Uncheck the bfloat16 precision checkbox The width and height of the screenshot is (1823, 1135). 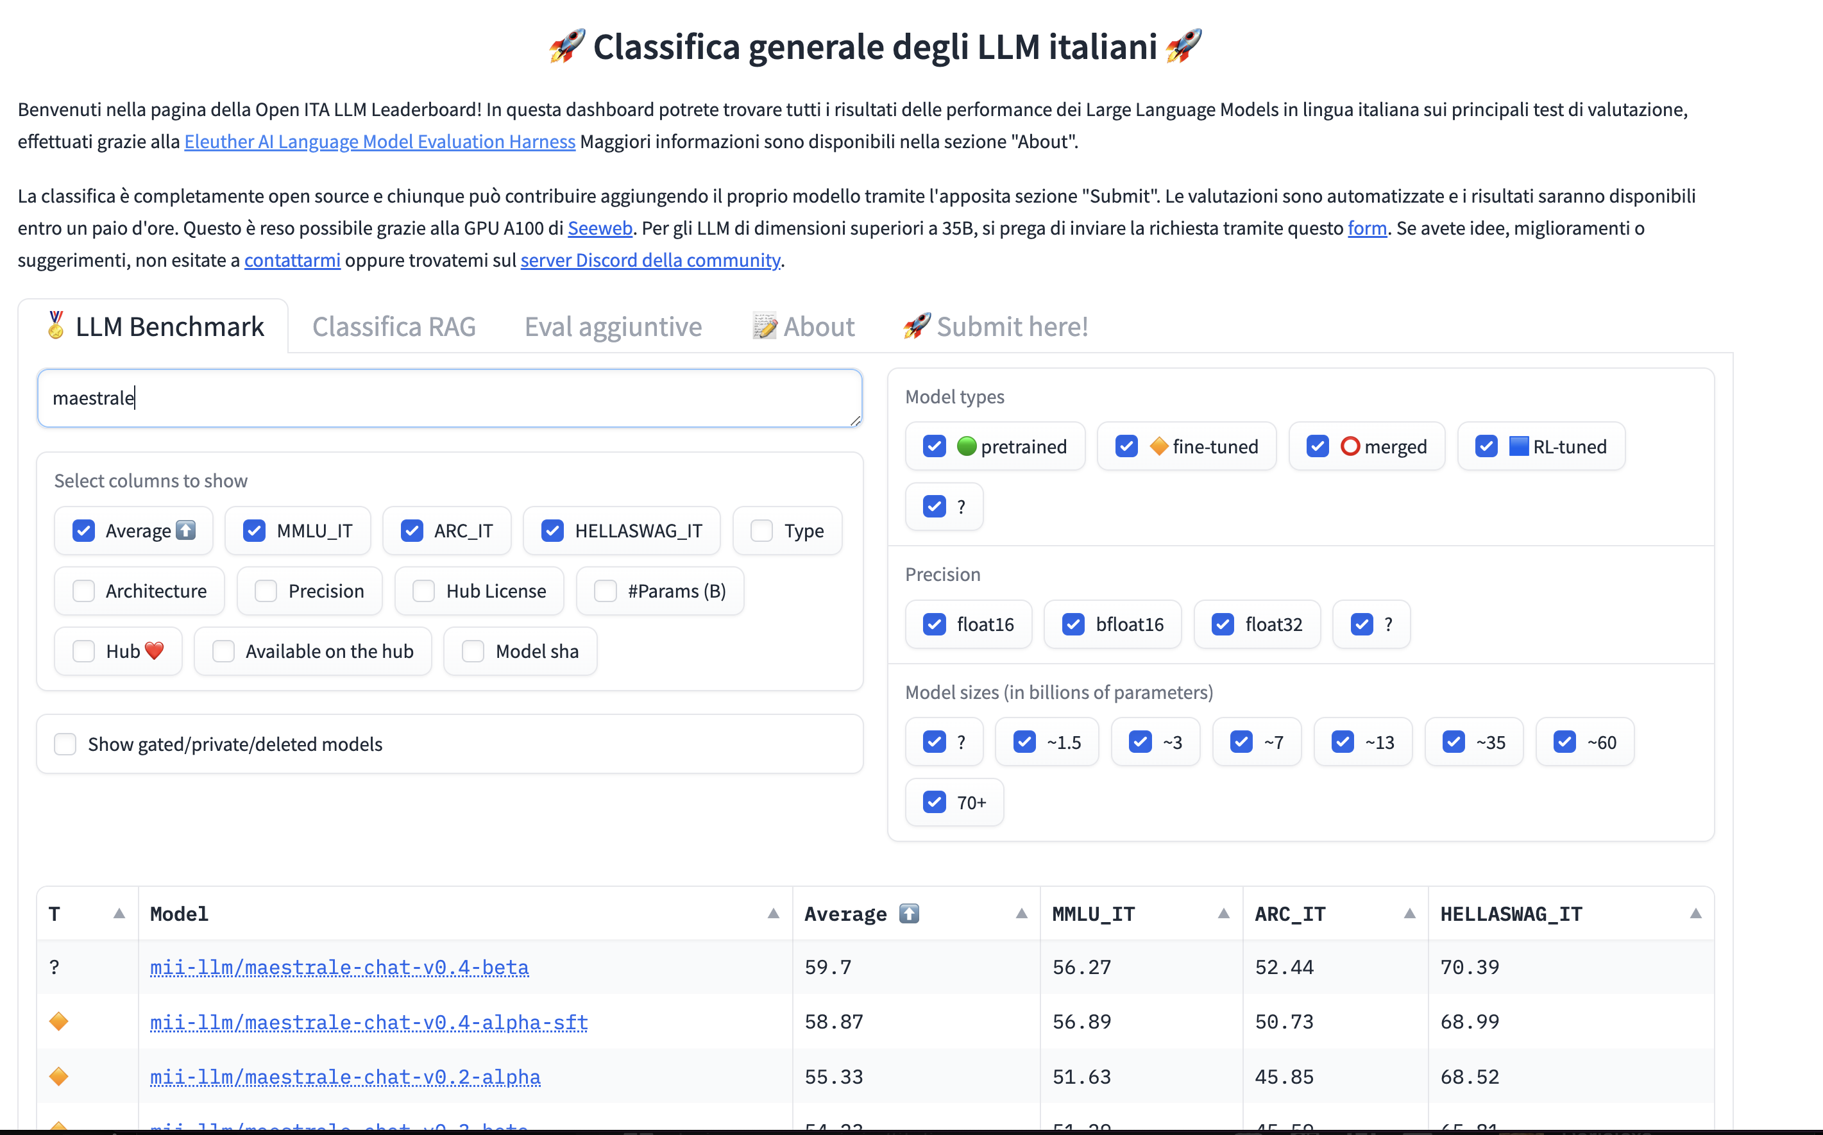(x=1073, y=625)
